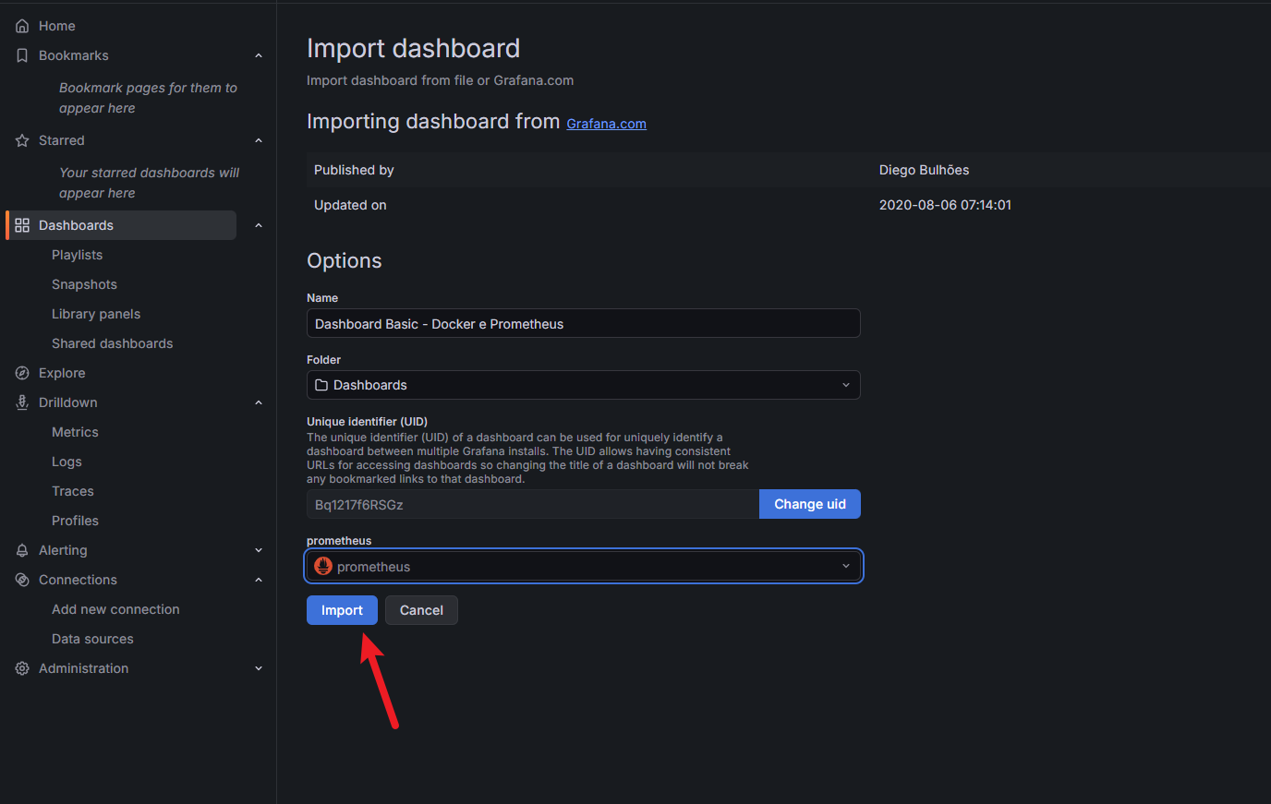Click the Administration label
Viewport: 1271px width, 804px height.
point(83,668)
